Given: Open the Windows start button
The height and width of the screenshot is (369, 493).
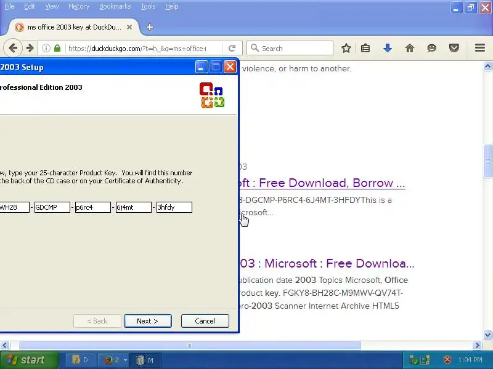Looking at the screenshot, I should click(30, 360).
